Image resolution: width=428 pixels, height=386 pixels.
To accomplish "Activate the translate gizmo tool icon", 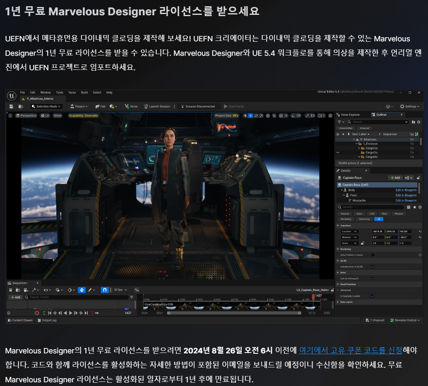I will pyautogui.click(x=250, y=116).
